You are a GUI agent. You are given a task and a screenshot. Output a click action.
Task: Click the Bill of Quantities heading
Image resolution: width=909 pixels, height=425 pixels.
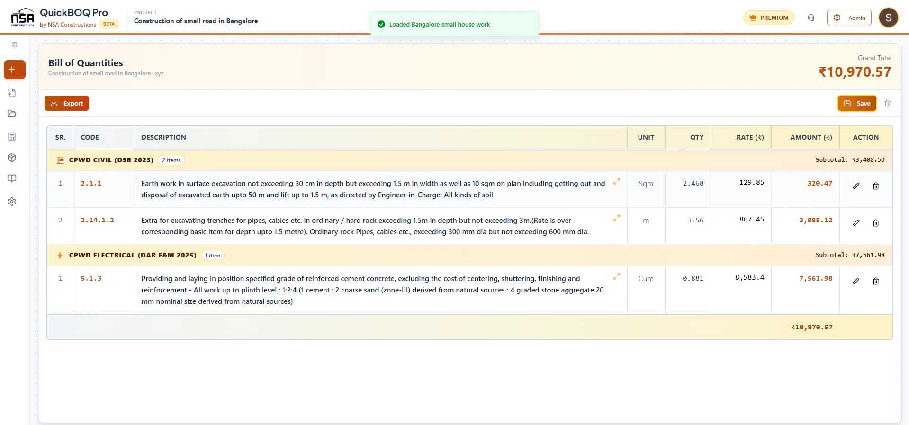pyautogui.click(x=86, y=63)
